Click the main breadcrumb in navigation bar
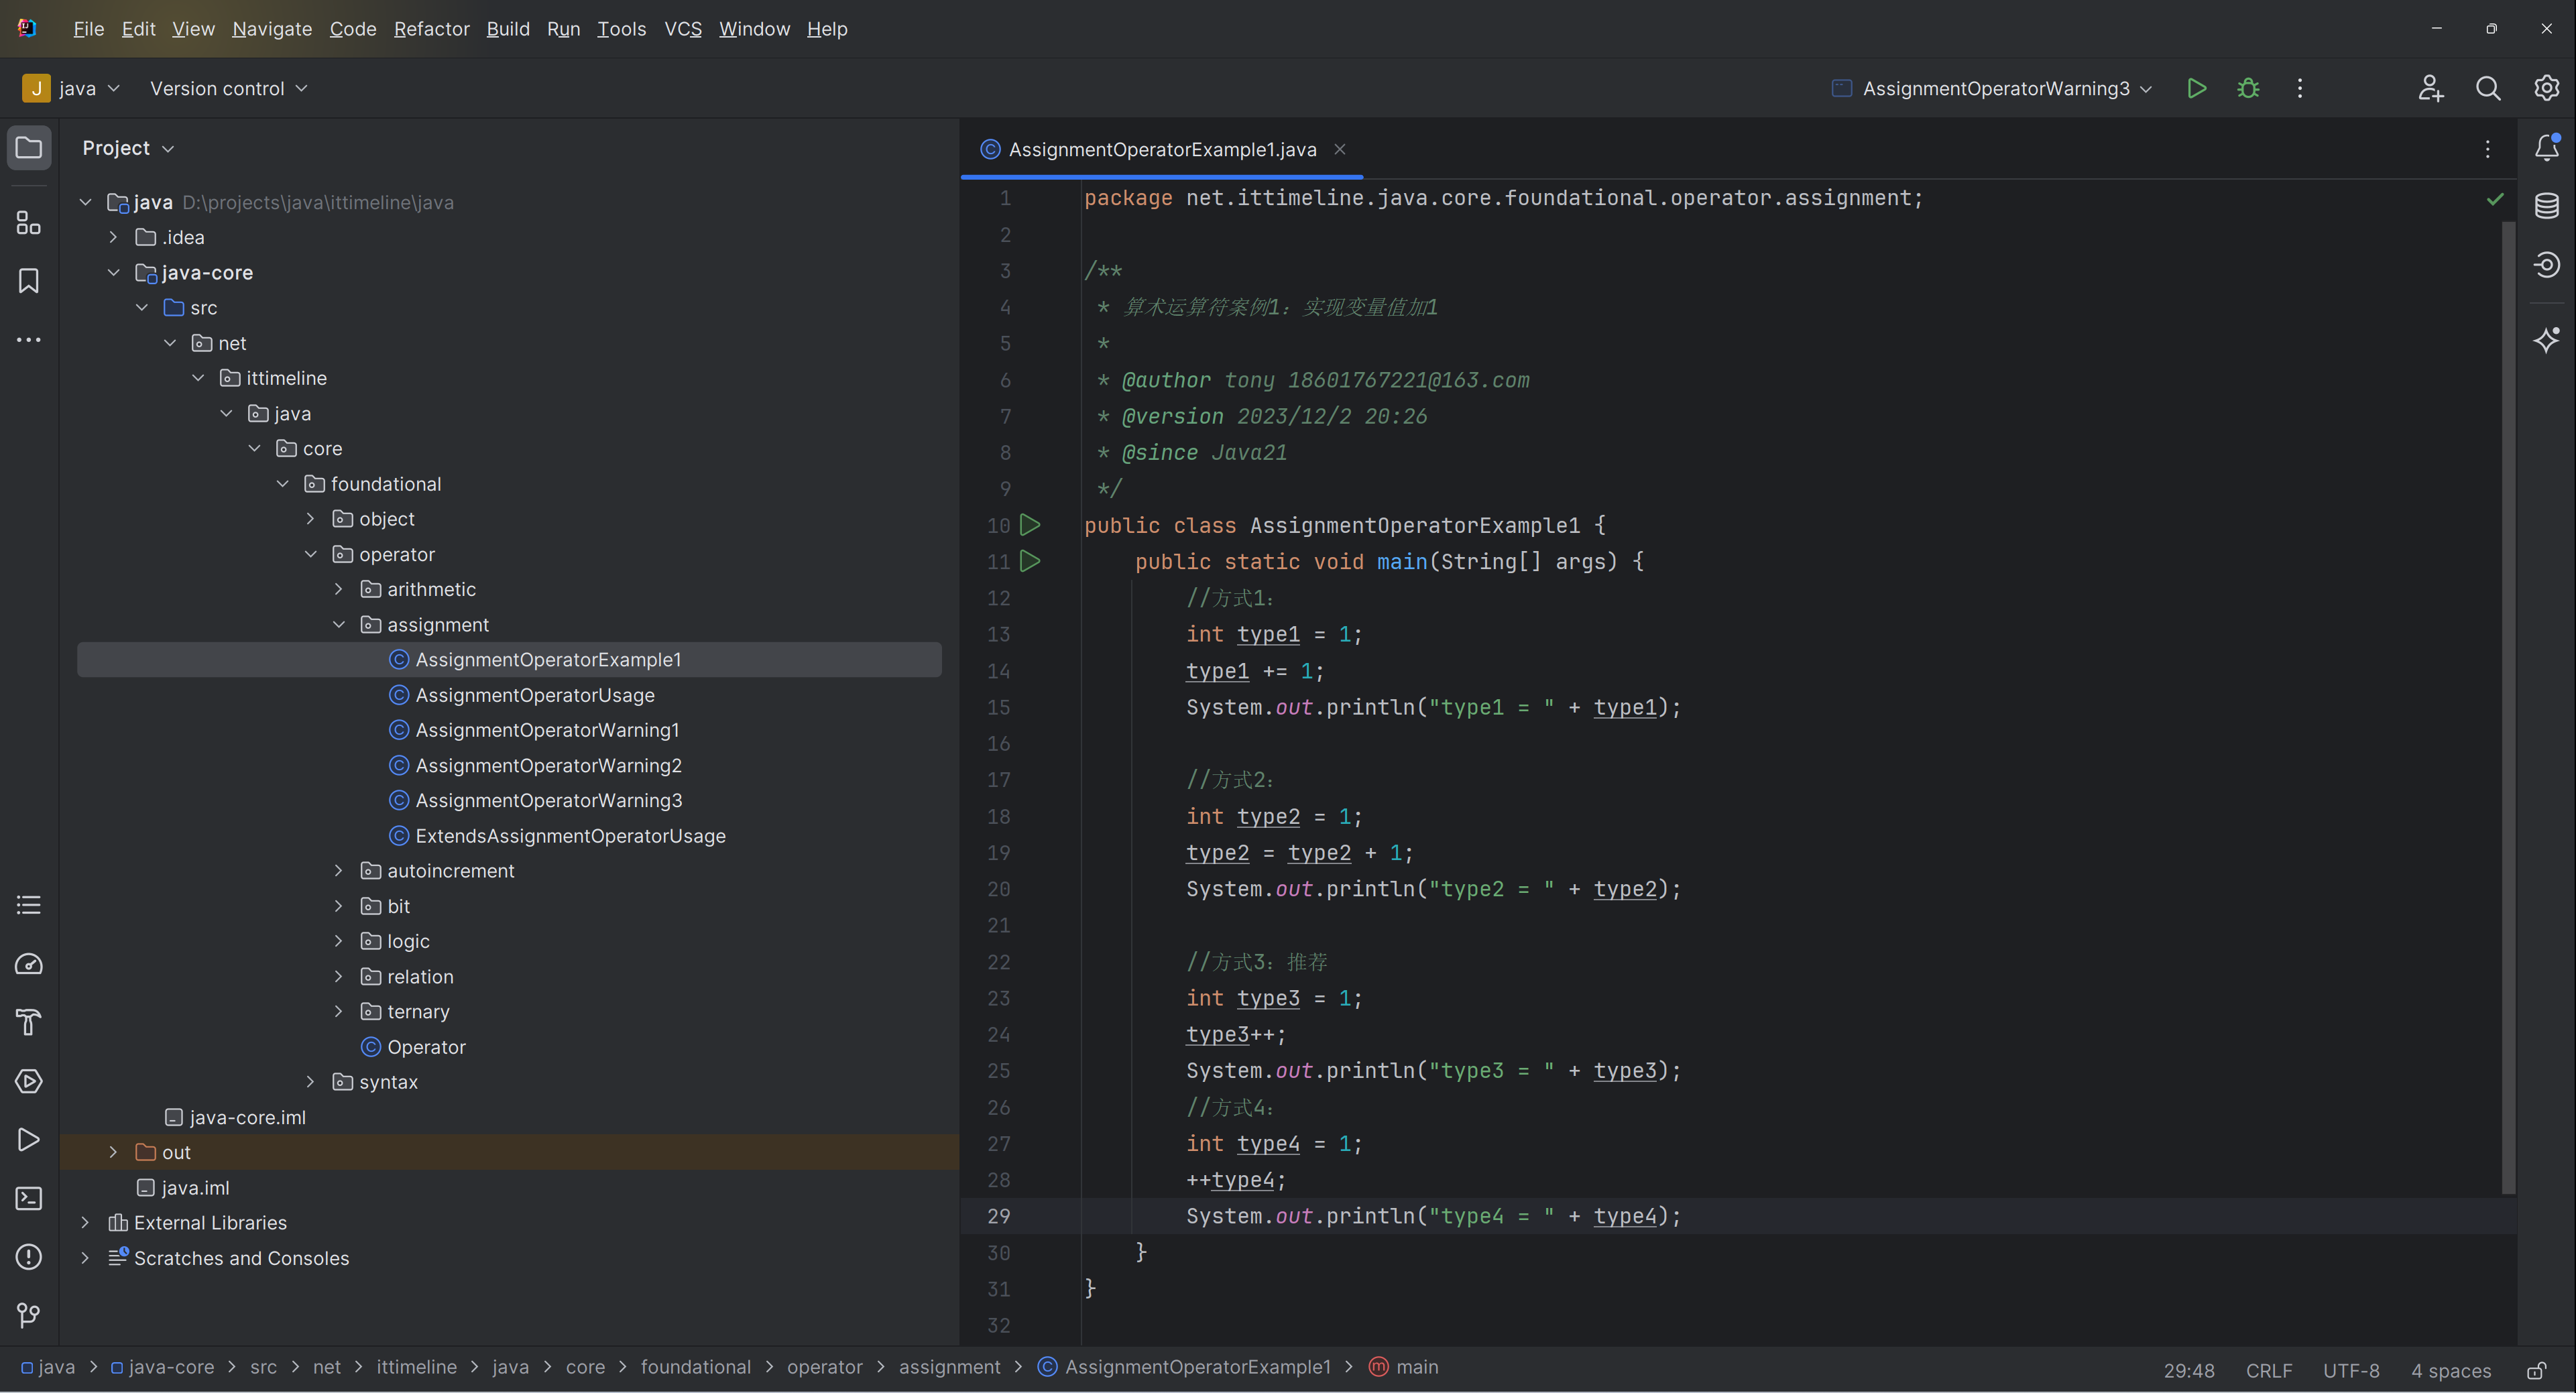The width and height of the screenshot is (2576, 1393). click(x=1403, y=1367)
